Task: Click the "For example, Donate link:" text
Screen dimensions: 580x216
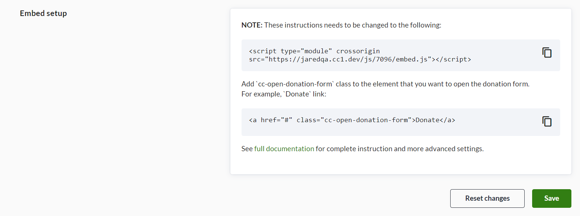Action: pyautogui.click(x=284, y=94)
